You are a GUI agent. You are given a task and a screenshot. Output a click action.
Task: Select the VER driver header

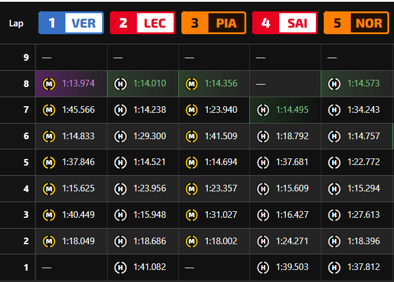click(x=71, y=23)
